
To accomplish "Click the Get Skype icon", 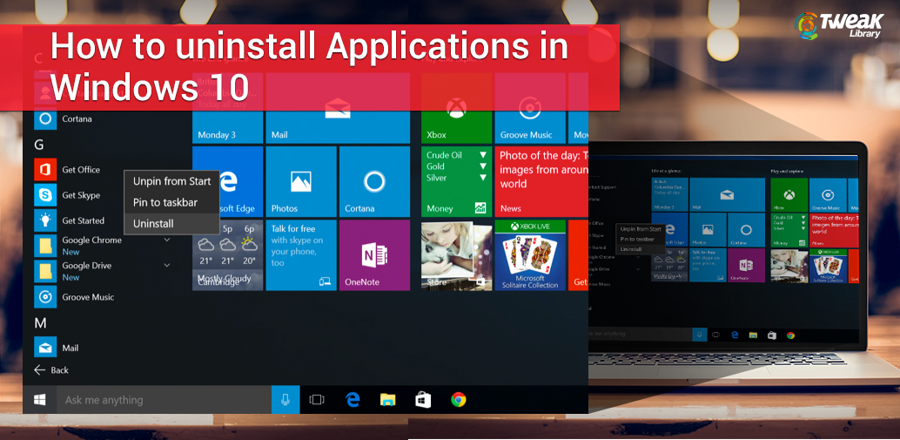I will [x=45, y=195].
